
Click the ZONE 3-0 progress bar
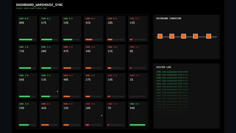click(27, 125)
